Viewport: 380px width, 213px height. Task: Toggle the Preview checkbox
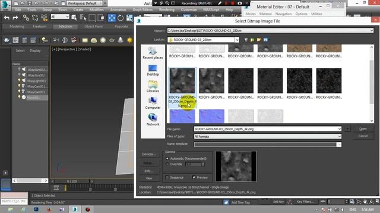(x=194, y=177)
